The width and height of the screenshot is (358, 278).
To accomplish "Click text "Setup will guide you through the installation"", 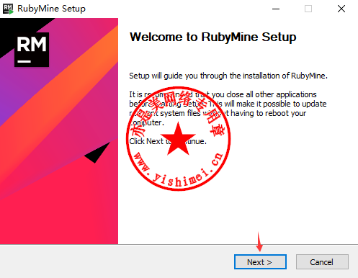I will (x=205, y=76).
